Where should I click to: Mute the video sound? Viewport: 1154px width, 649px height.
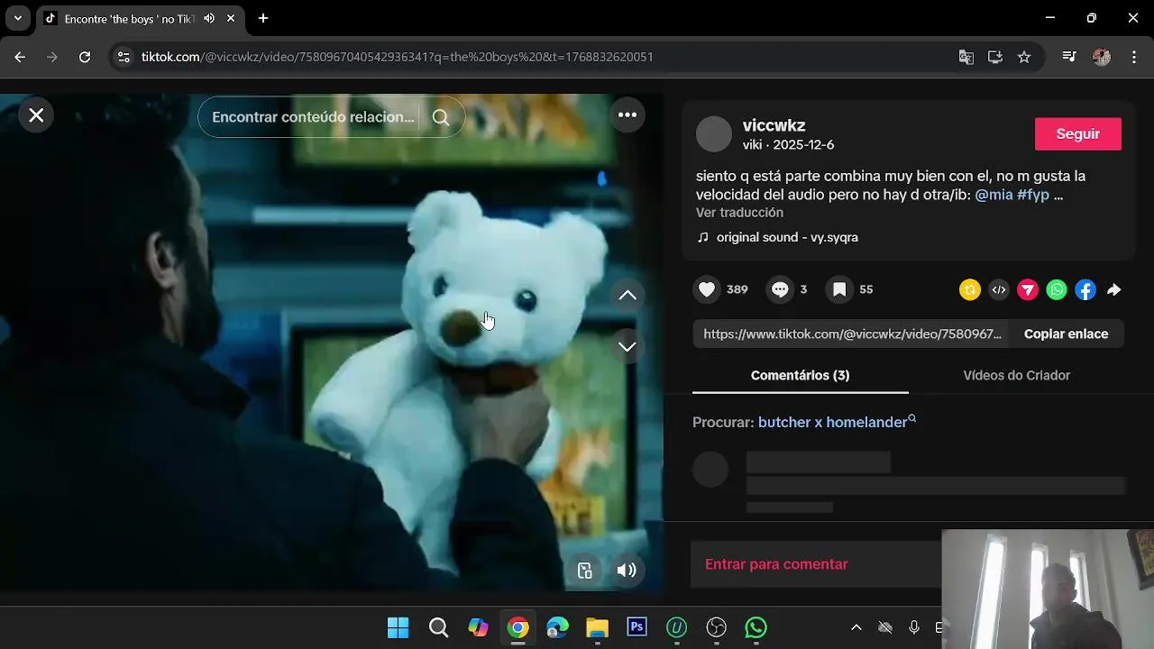(x=627, y=570)
